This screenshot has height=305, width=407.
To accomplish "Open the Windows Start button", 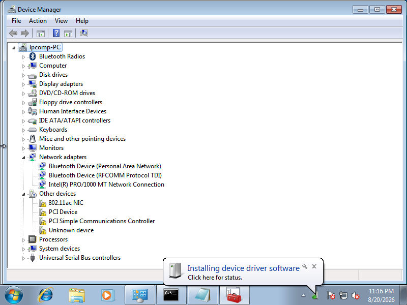I will click(14, 295).
